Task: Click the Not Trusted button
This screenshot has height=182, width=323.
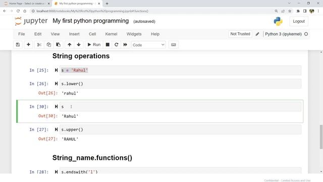Action: pyautogui.click(x=240, y=34)
